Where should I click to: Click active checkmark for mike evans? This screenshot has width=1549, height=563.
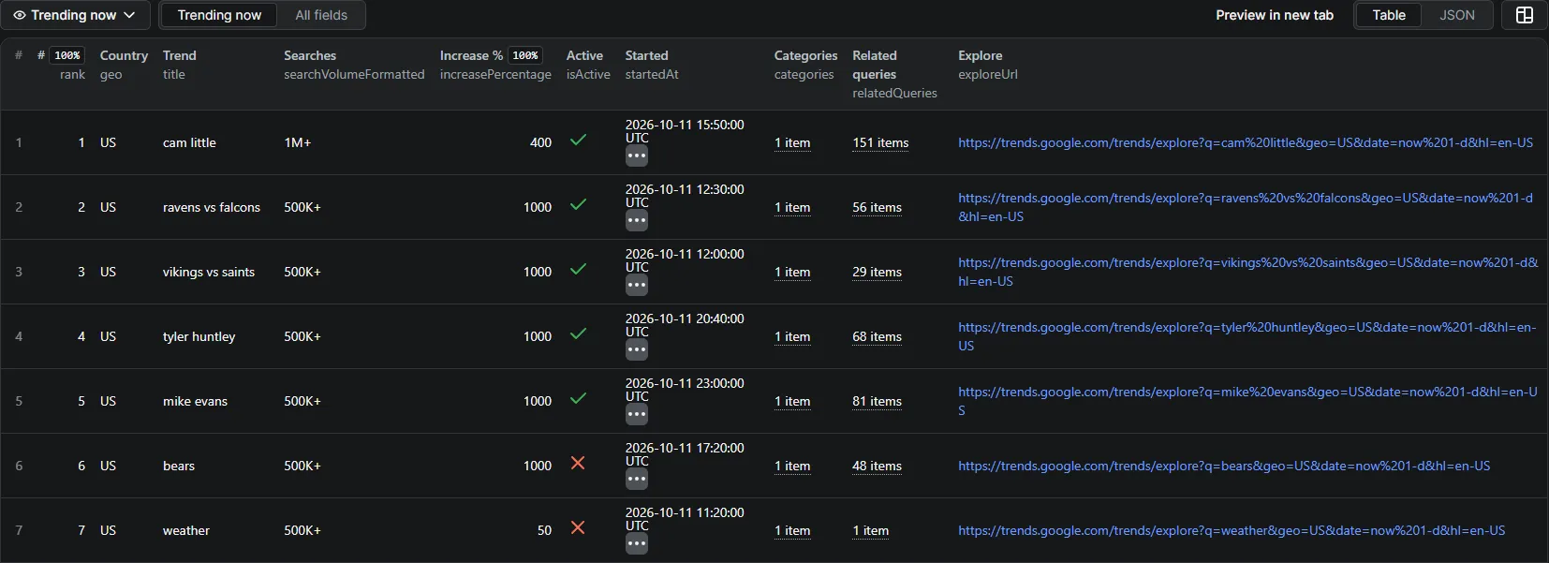(578, 399)
